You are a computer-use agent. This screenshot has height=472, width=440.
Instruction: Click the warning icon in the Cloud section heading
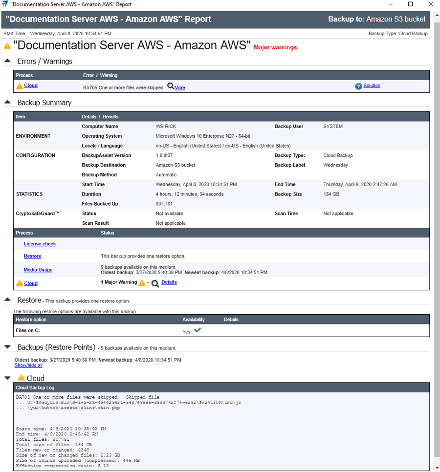(21, 377)
